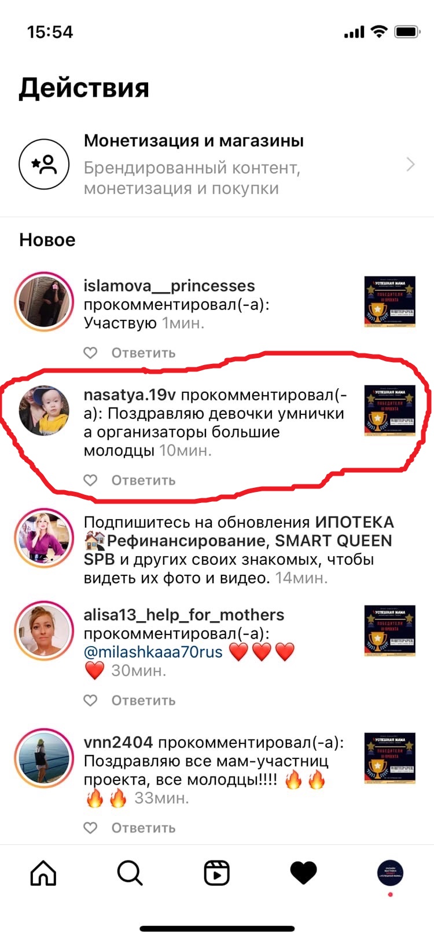The image size is (434, 941).
Task: Open @milashkaaa70rus mention link
Action: coord(153,652)
